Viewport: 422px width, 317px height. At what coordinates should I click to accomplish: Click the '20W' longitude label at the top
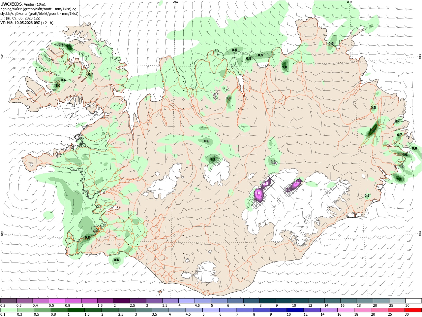coord(176,2)
